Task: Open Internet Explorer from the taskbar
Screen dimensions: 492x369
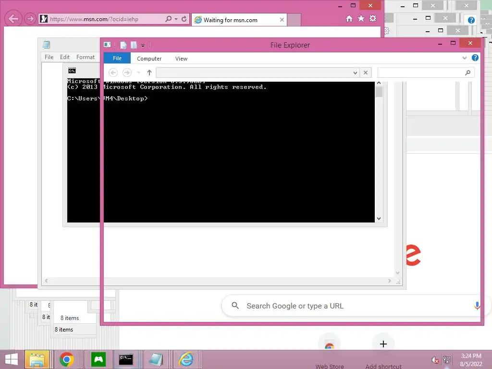Action: pos(186,359)
